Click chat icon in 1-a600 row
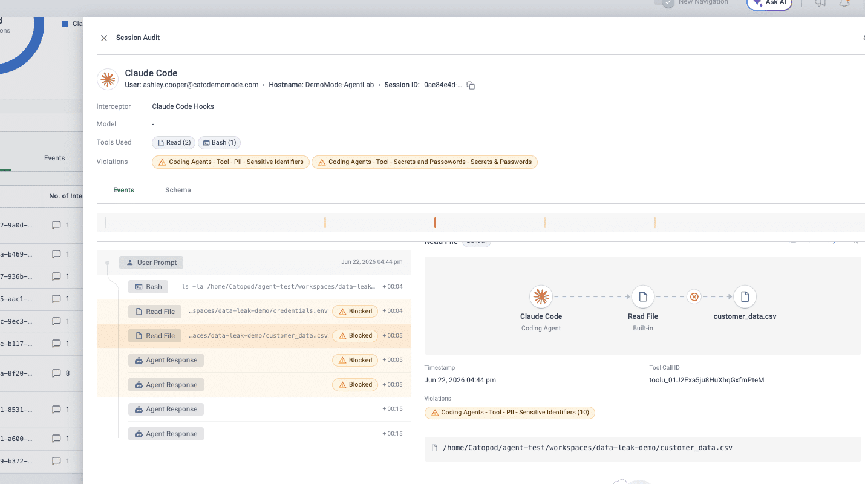The image size is (865, 484). [56, 439]
